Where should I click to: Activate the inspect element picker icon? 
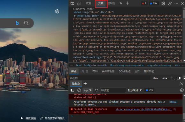pos(72,4)
